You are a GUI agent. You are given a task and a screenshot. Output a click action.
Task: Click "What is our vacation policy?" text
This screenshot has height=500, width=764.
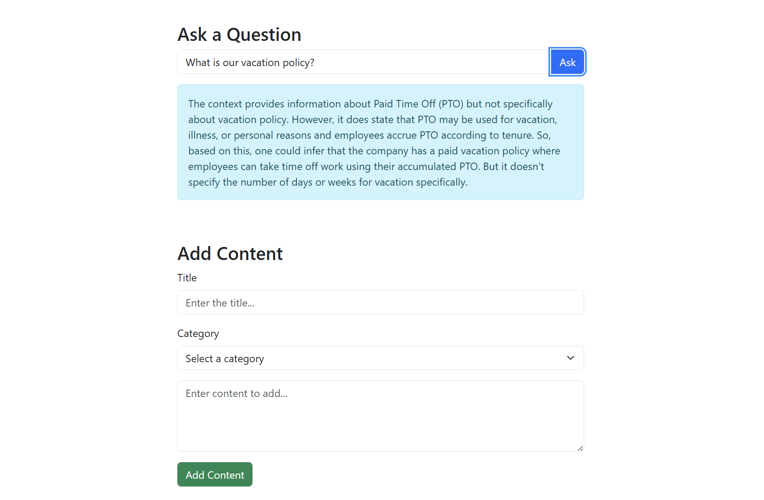point(250,63)
